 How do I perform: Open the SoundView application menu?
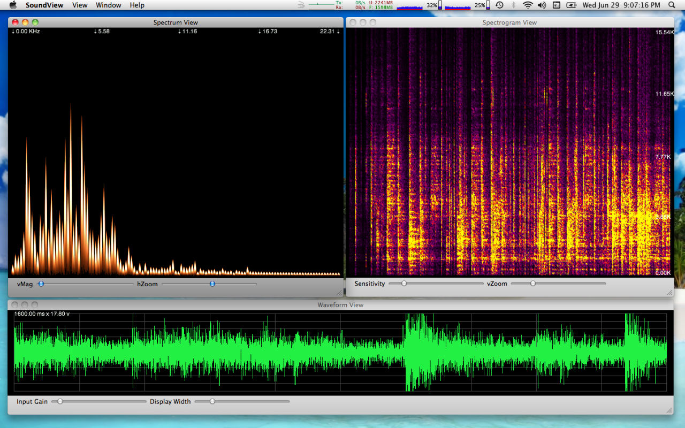point(44,5)
